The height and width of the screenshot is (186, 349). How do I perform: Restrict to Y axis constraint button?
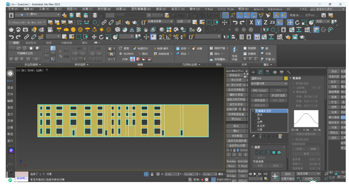(x=258, y=22)
